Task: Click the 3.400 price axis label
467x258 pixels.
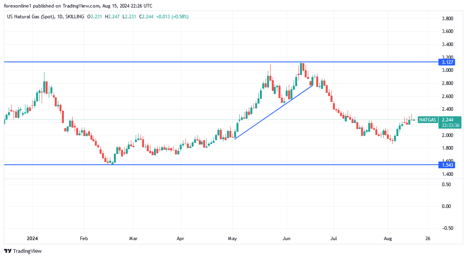Action: coord(447,44)
